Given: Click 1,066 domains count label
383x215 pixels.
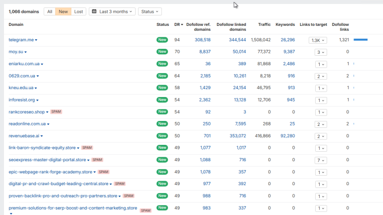Looking at the screenshot, I should tap(24, 11).
